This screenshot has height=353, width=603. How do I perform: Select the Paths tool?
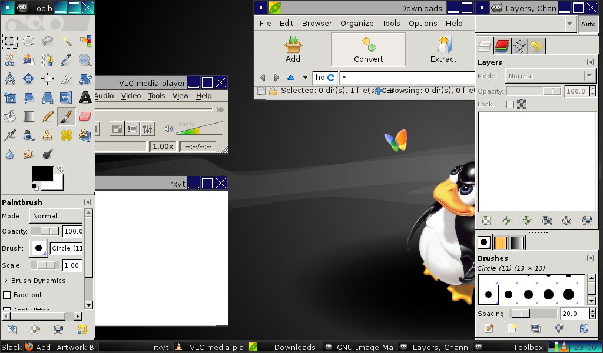pyautogui.click(x=47, y=59)
